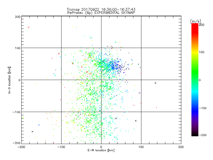Click the red X marker near top-left
This screenshot has width=213, height=160.
(28, 27)
